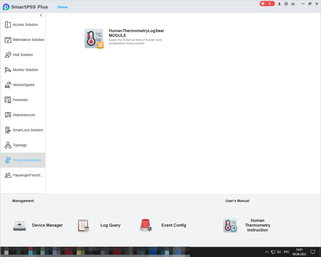Open the VideoIntercom icon

pyautogui.click(x=8, y=115)
